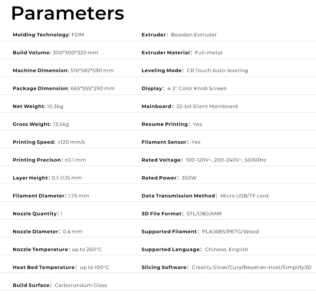Click the Package Dimension value 665*555*290 mm
This screenshot has width=316, height=294.
click(93, 88)
